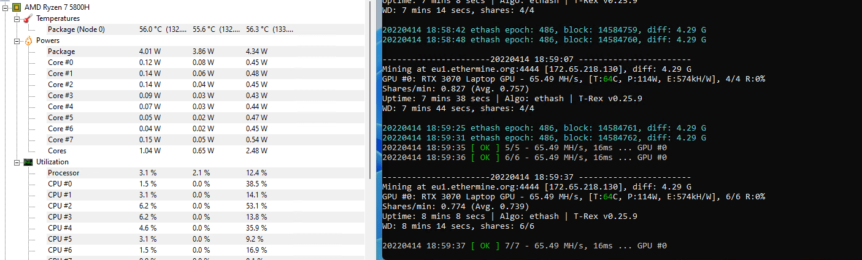This screenshot has height=260, width=862.
Task: Click the Utilization chip icon
Action: point(28,162)
